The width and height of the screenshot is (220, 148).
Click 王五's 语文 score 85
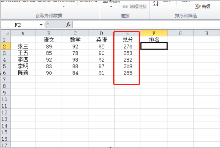[x=49, y=53]
